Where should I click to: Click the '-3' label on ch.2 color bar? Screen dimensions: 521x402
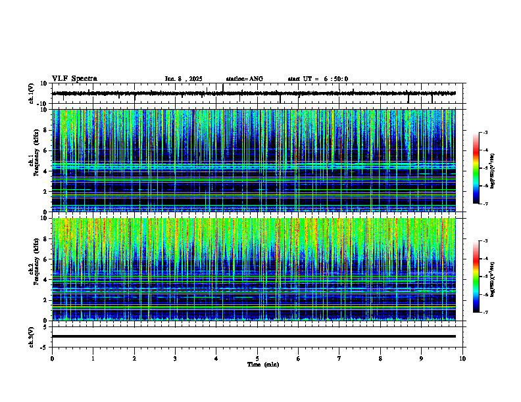(x=485, y=241)
